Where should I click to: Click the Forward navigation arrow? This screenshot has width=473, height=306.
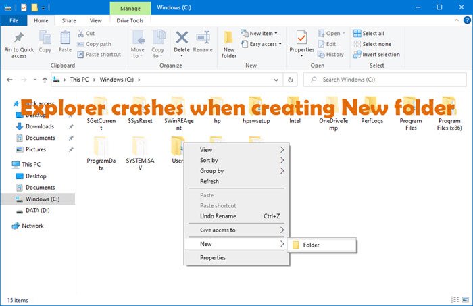[24, 80]
